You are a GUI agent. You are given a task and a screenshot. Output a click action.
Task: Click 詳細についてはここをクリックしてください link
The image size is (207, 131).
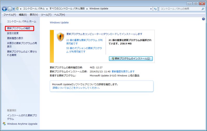click(x=76, y=88)
